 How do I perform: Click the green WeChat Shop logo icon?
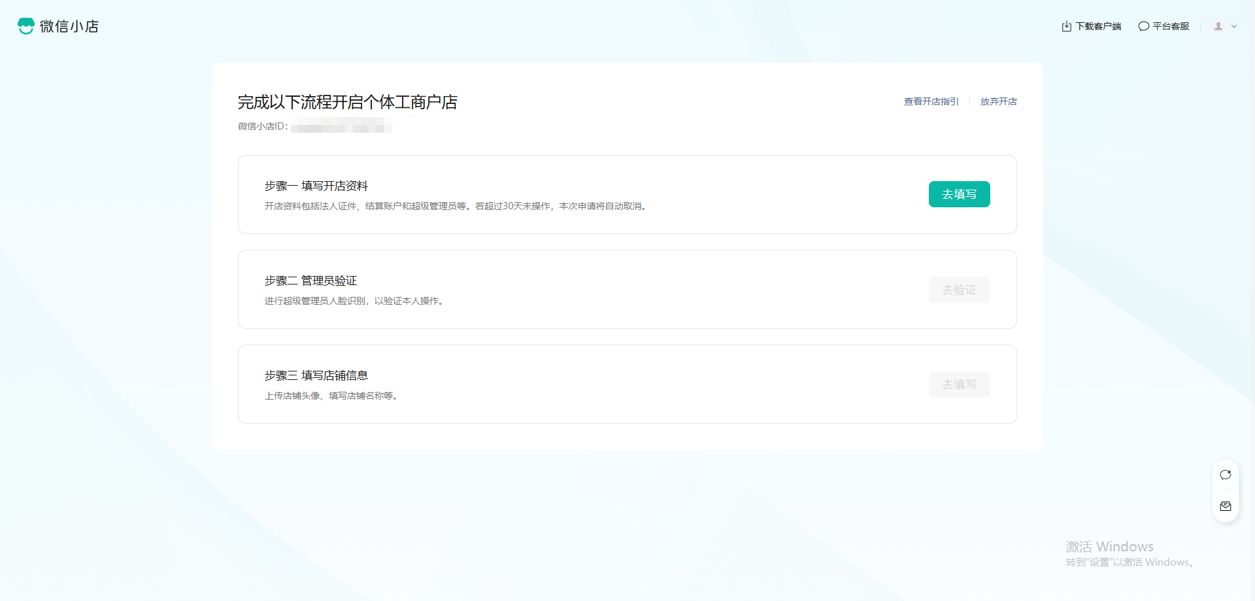pos(25,26)
